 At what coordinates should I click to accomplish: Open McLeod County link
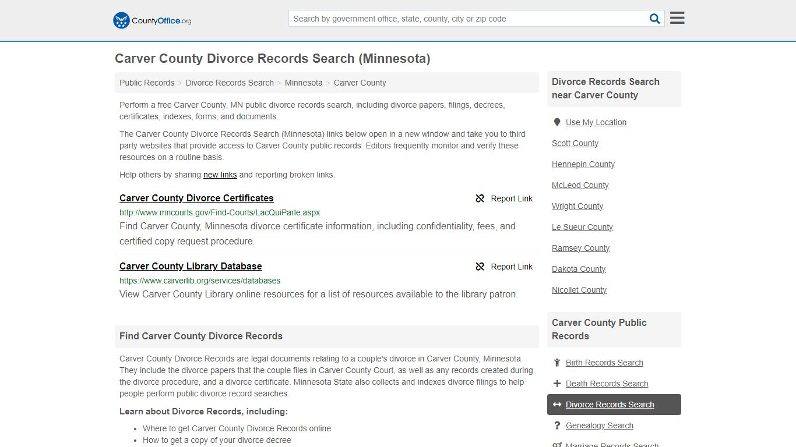(x=580, y=185)
